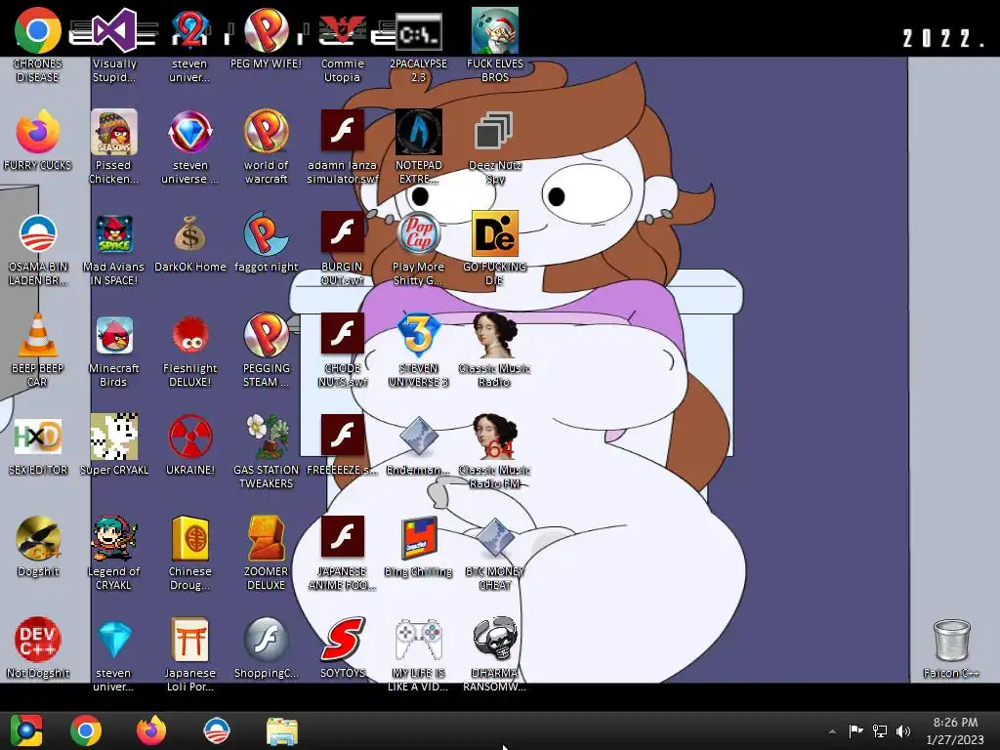
Task: Launch Chrome from the taskbar
Action: (86, 730)
